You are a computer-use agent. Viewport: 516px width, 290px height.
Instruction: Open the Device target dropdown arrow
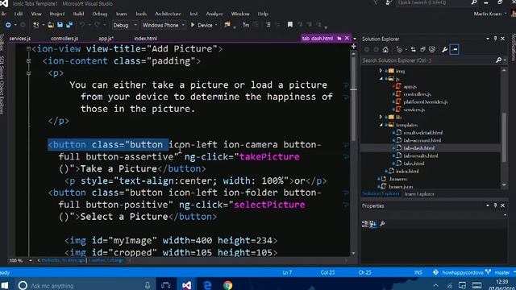tap(216, 25)
